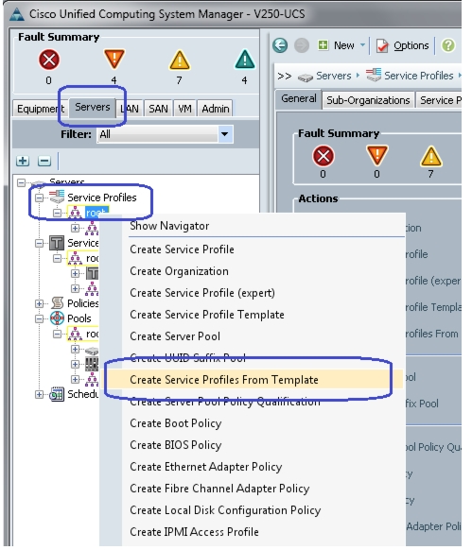Viewport: 472px width, 550px height.
Task: Click the major faults orange triangle icon
Action: point(114,59)
